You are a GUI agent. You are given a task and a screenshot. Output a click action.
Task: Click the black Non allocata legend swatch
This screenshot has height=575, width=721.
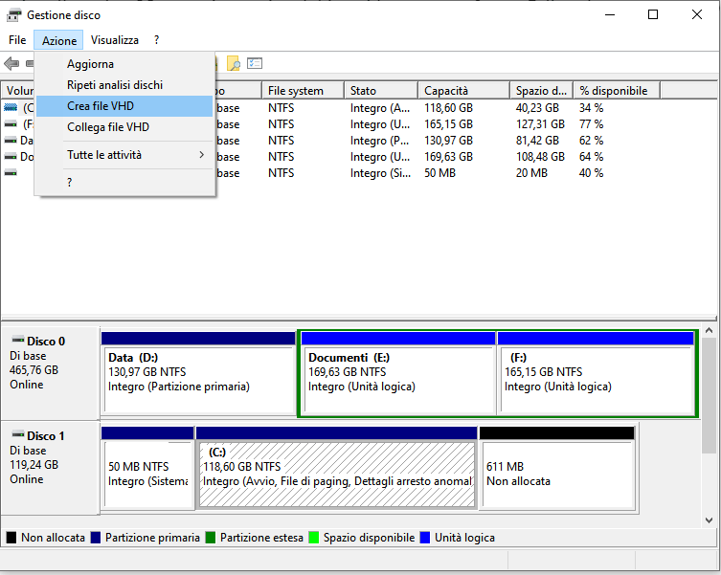pyautogui.click(x=11, y=538)
